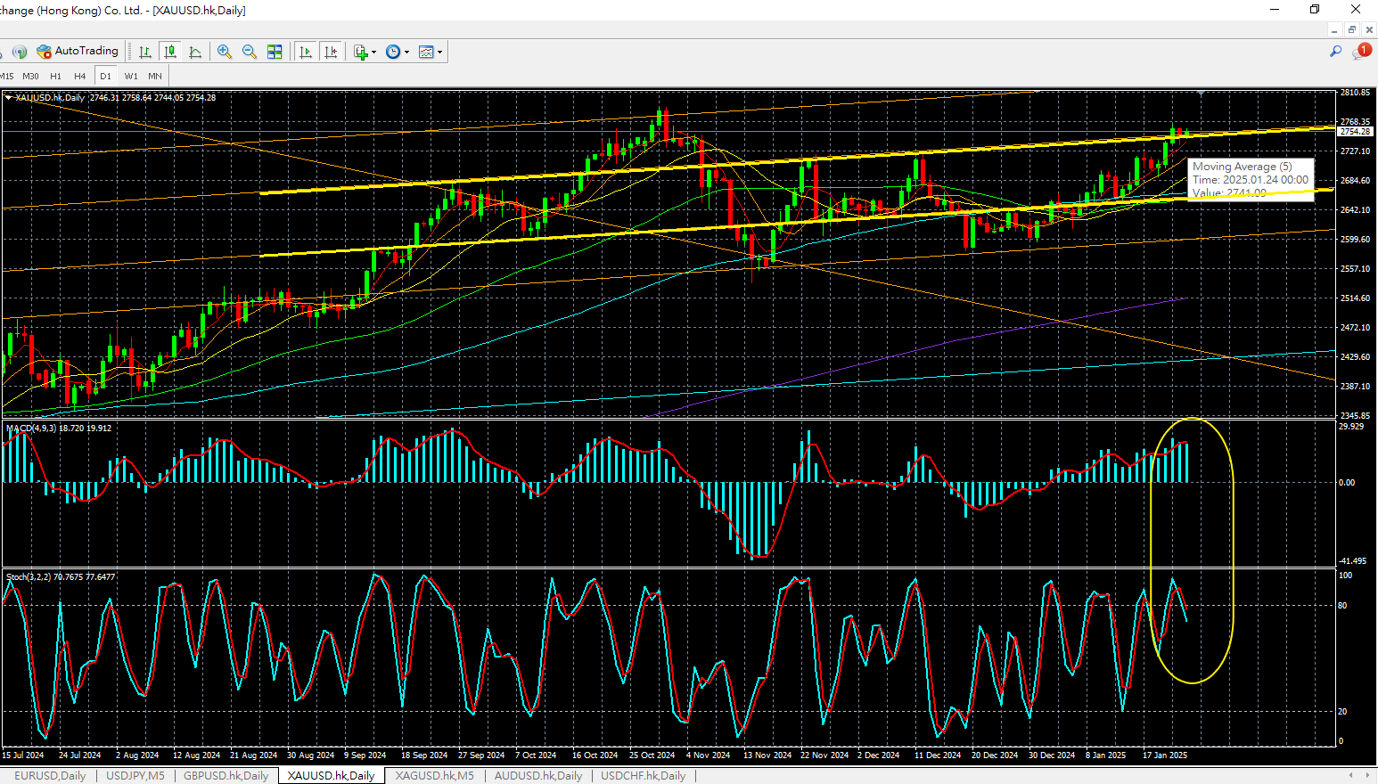The image size is (1378, 784).
Task: Select the line chart display icon
Action: point(195,52)
